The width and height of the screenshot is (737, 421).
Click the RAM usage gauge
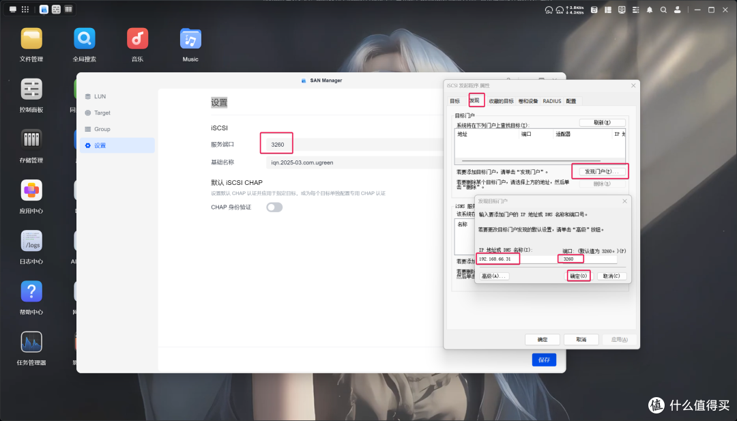pyautogui.click(x=560, y=10)
